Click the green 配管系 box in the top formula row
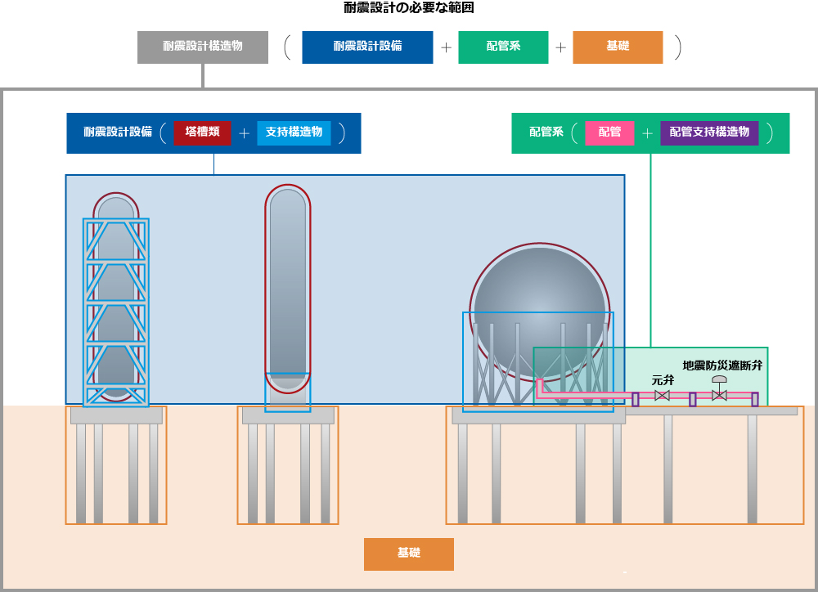 tap(503, 47)
